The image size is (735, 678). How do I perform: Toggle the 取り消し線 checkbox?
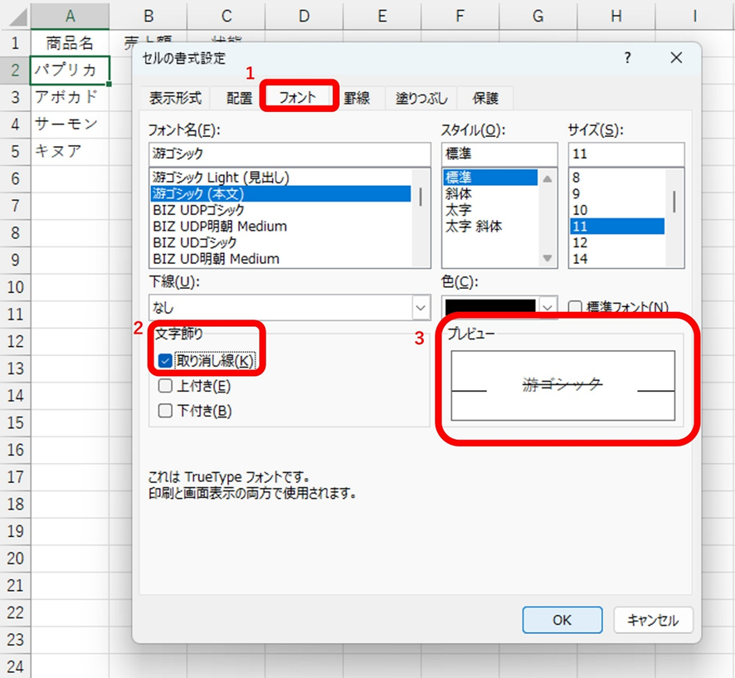click(165, 361)
